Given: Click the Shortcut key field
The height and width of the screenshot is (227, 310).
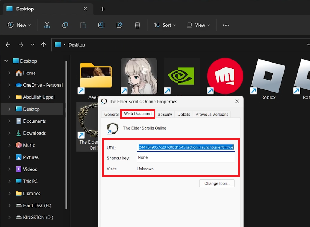Looking at the screenshot, I should coord(186,158).
